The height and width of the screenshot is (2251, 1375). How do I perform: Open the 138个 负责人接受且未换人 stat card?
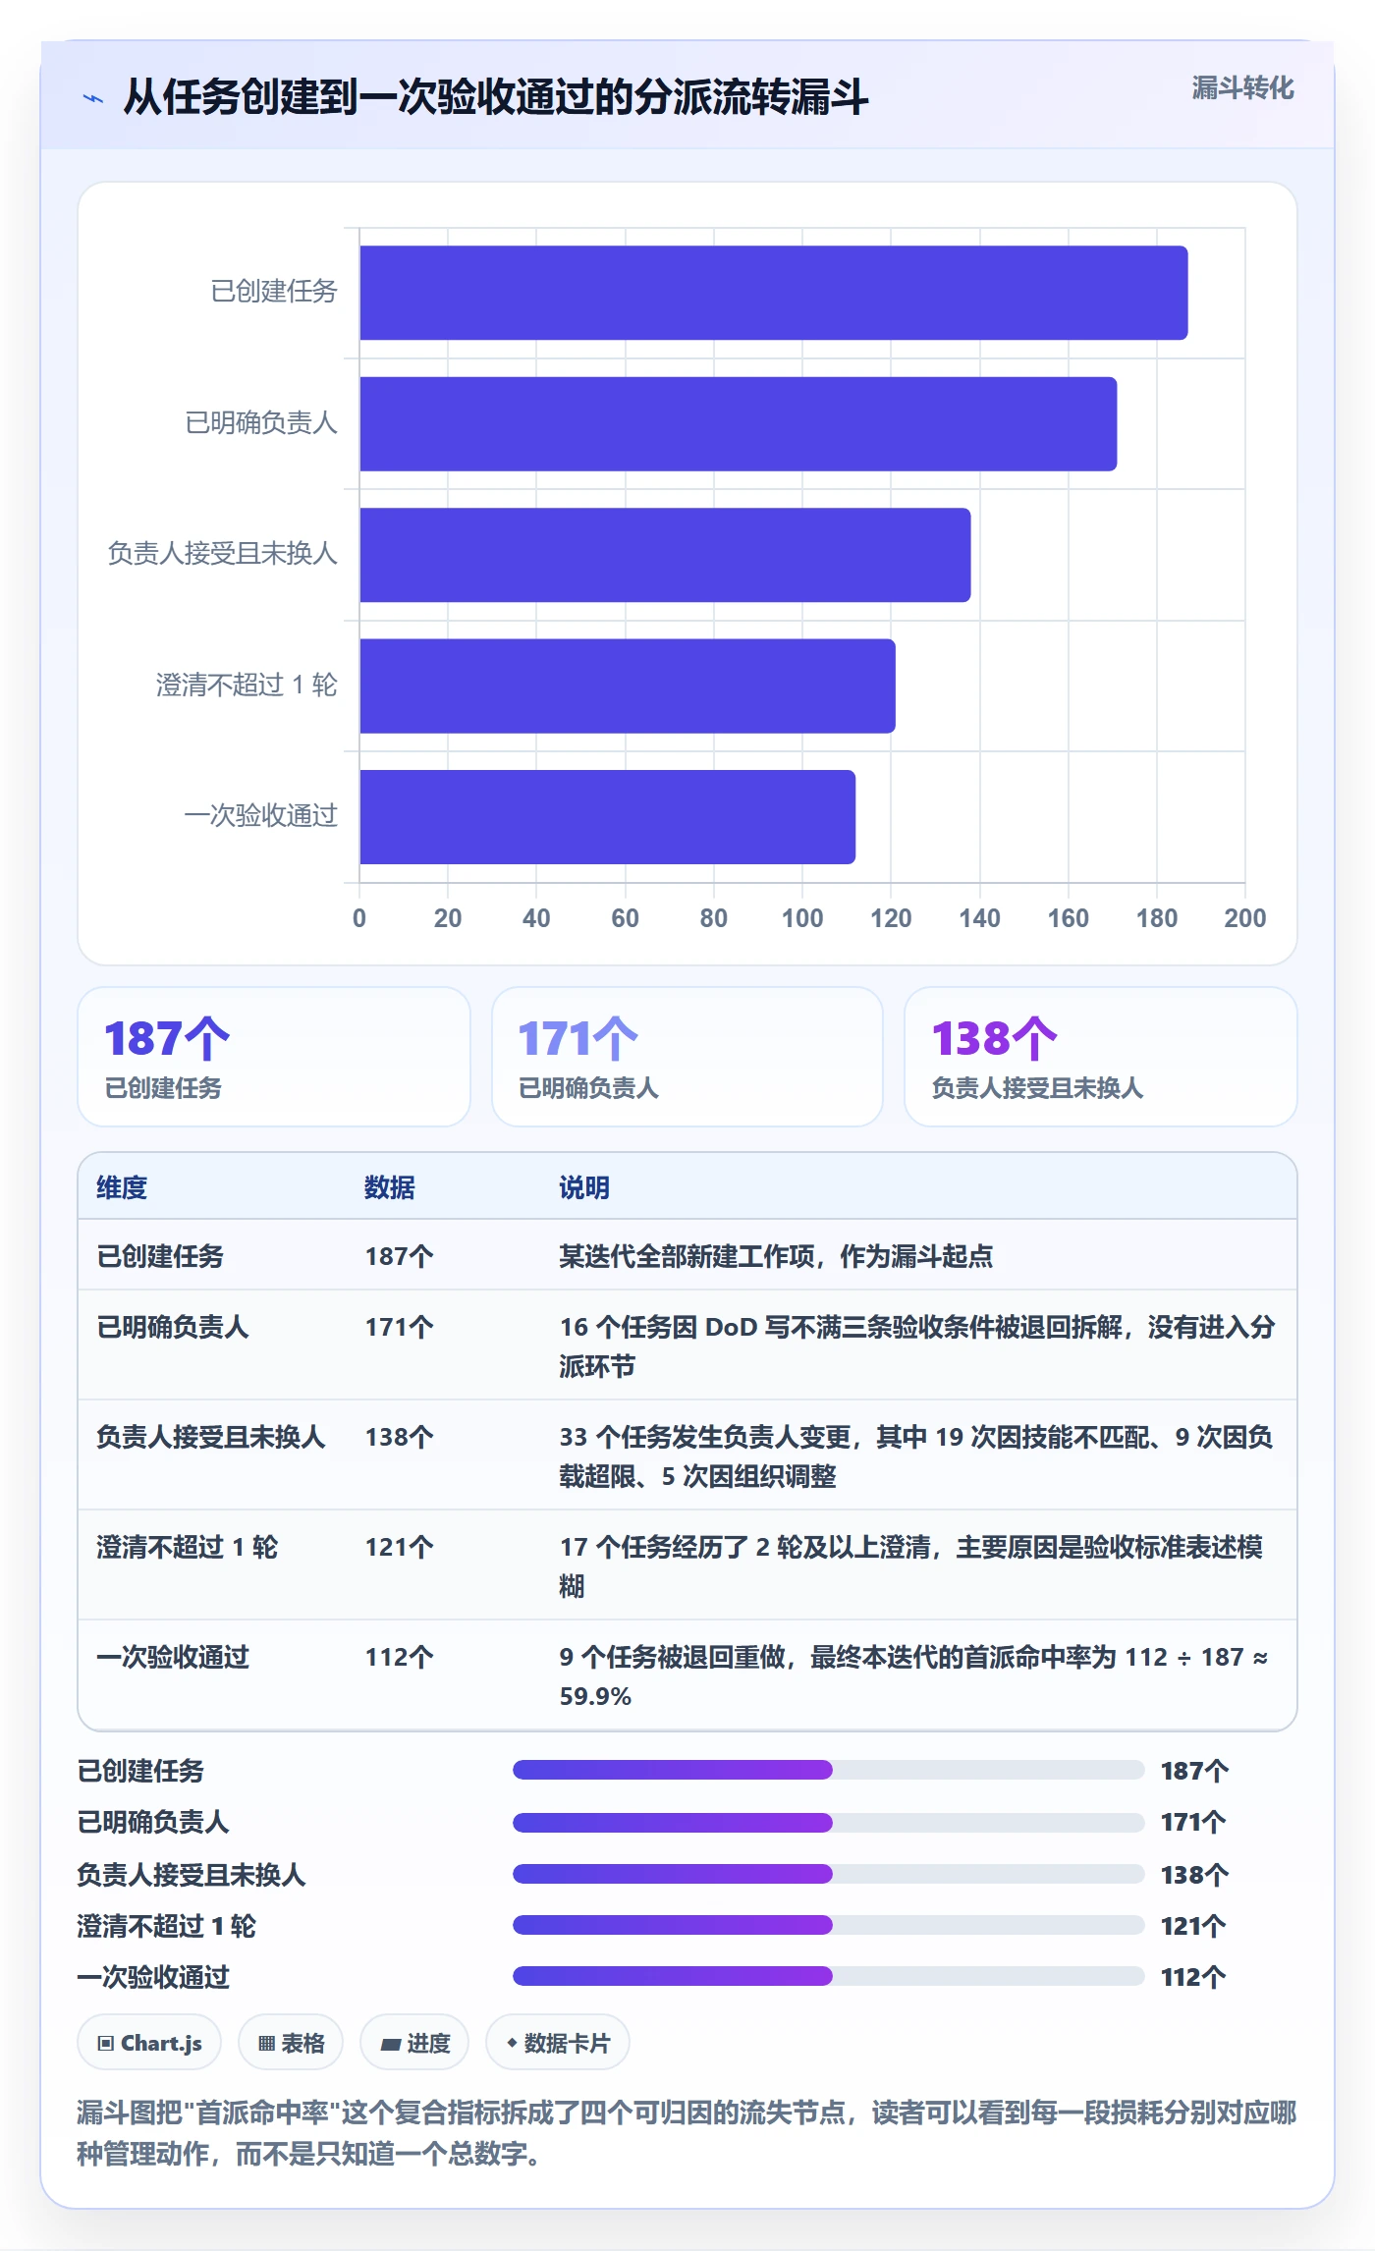(x=1101, y=1057)
